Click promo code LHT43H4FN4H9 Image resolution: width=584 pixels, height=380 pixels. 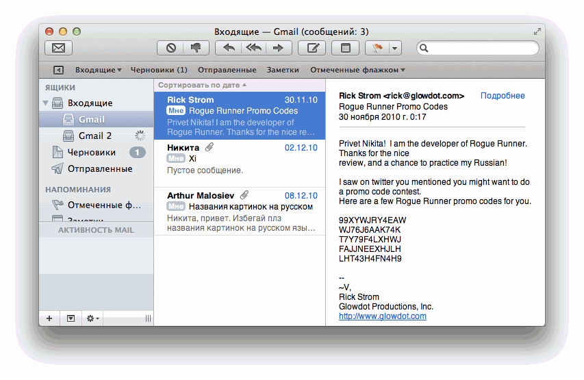tap(370, 259)
